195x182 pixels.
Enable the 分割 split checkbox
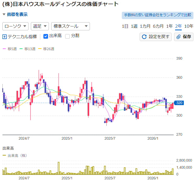point(67,36)
